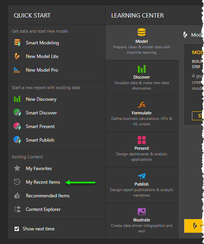This screenshot has height=244, width=204.
Task: Open the Formulate learning center section
Action: 142,114
